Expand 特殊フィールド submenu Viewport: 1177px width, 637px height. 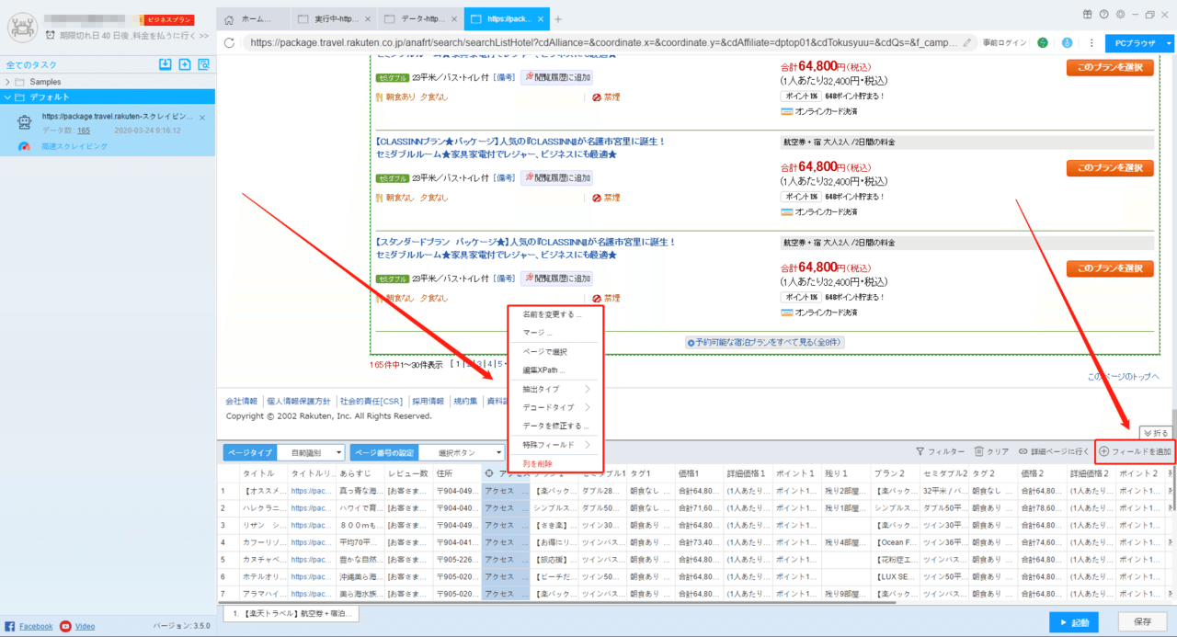pyautogui.click(x=555, y=445)
